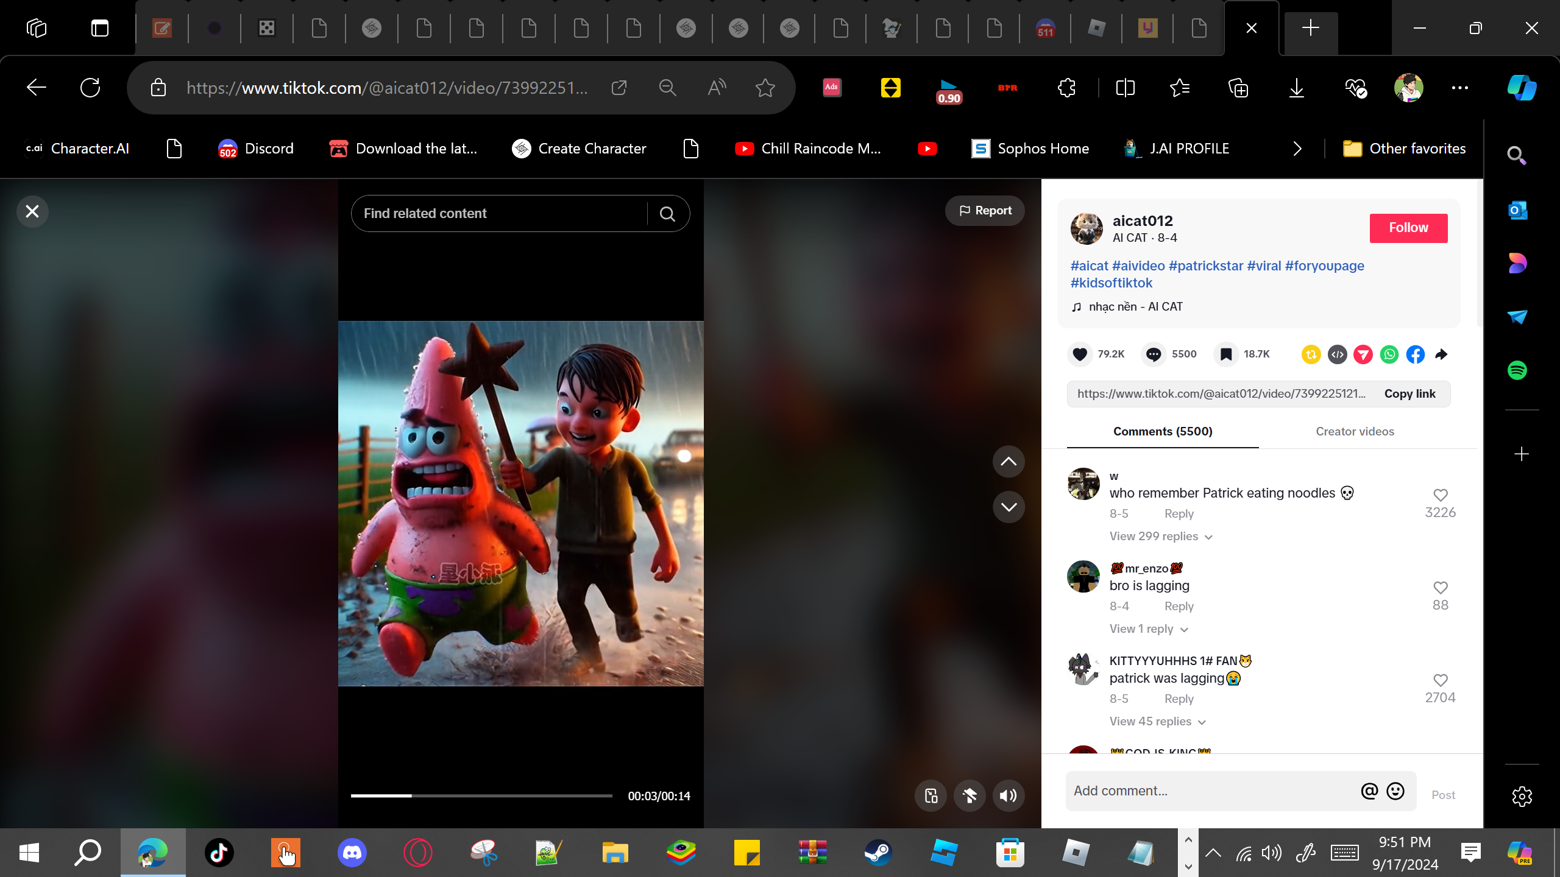Like the video with heart icon
This screenshot has height=877, width=1560.
click(x=1080, y=354)
